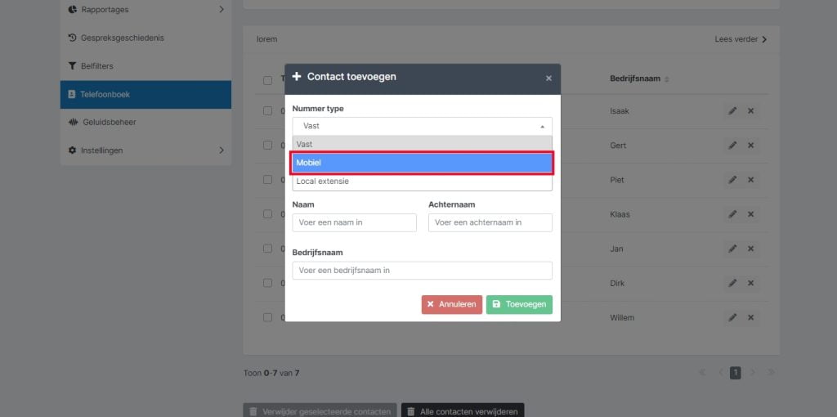Check the Dirk row checkbox

click(267, 283)
